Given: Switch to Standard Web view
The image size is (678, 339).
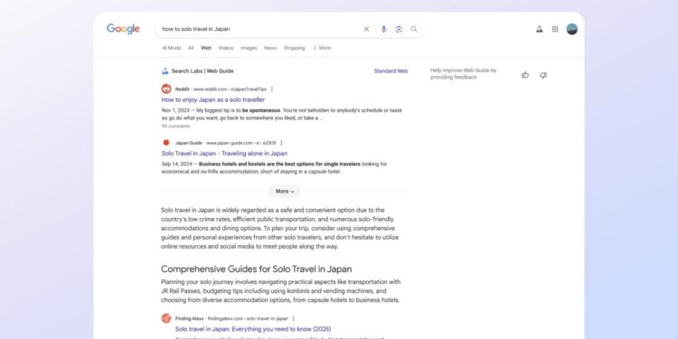Looking at the screenshot, I should coord(391,71).
